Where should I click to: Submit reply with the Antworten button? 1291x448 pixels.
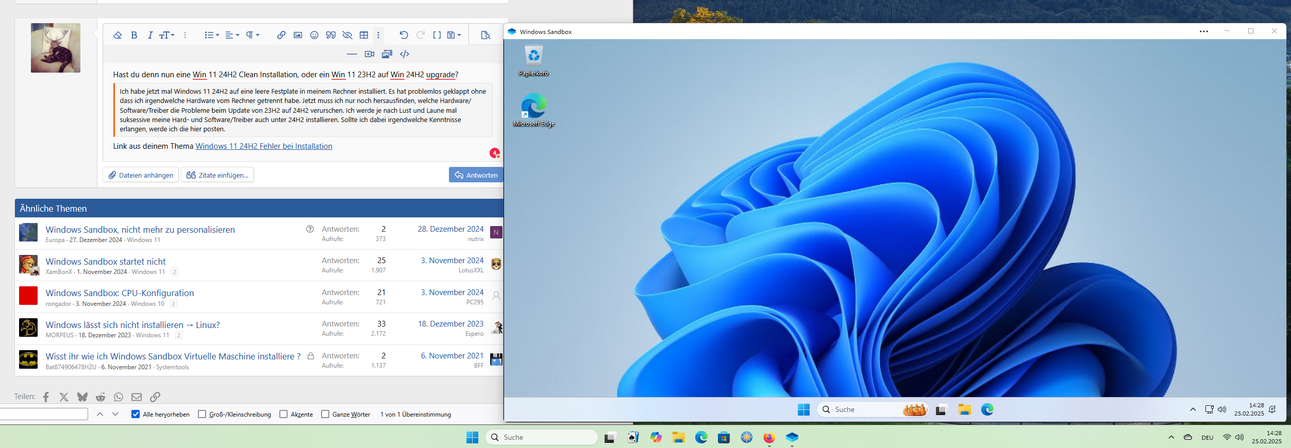tap(476, 175)
